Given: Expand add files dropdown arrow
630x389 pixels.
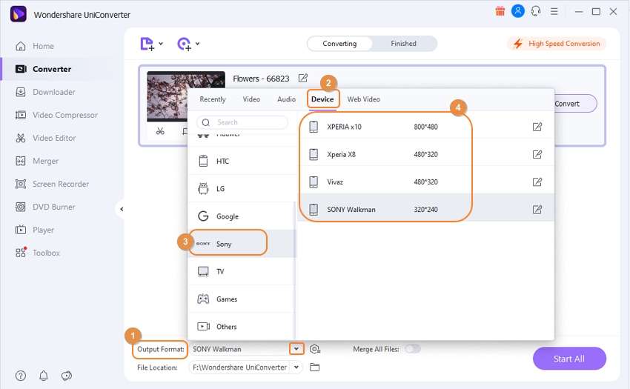Looking at the screenshot, I should pos(161,44).
